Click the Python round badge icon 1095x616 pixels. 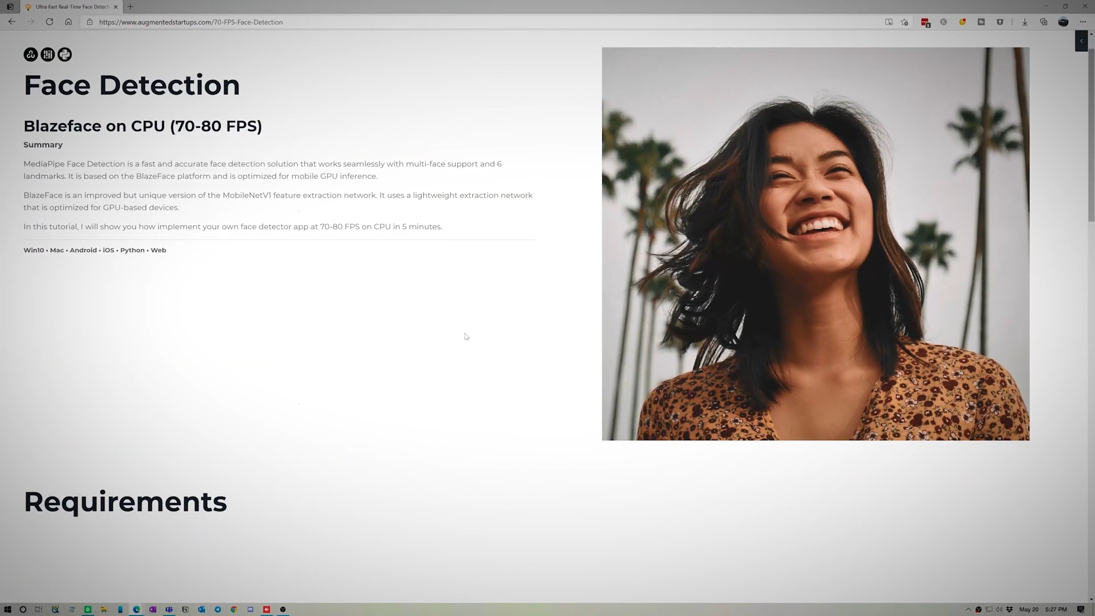tap(64, 54)
